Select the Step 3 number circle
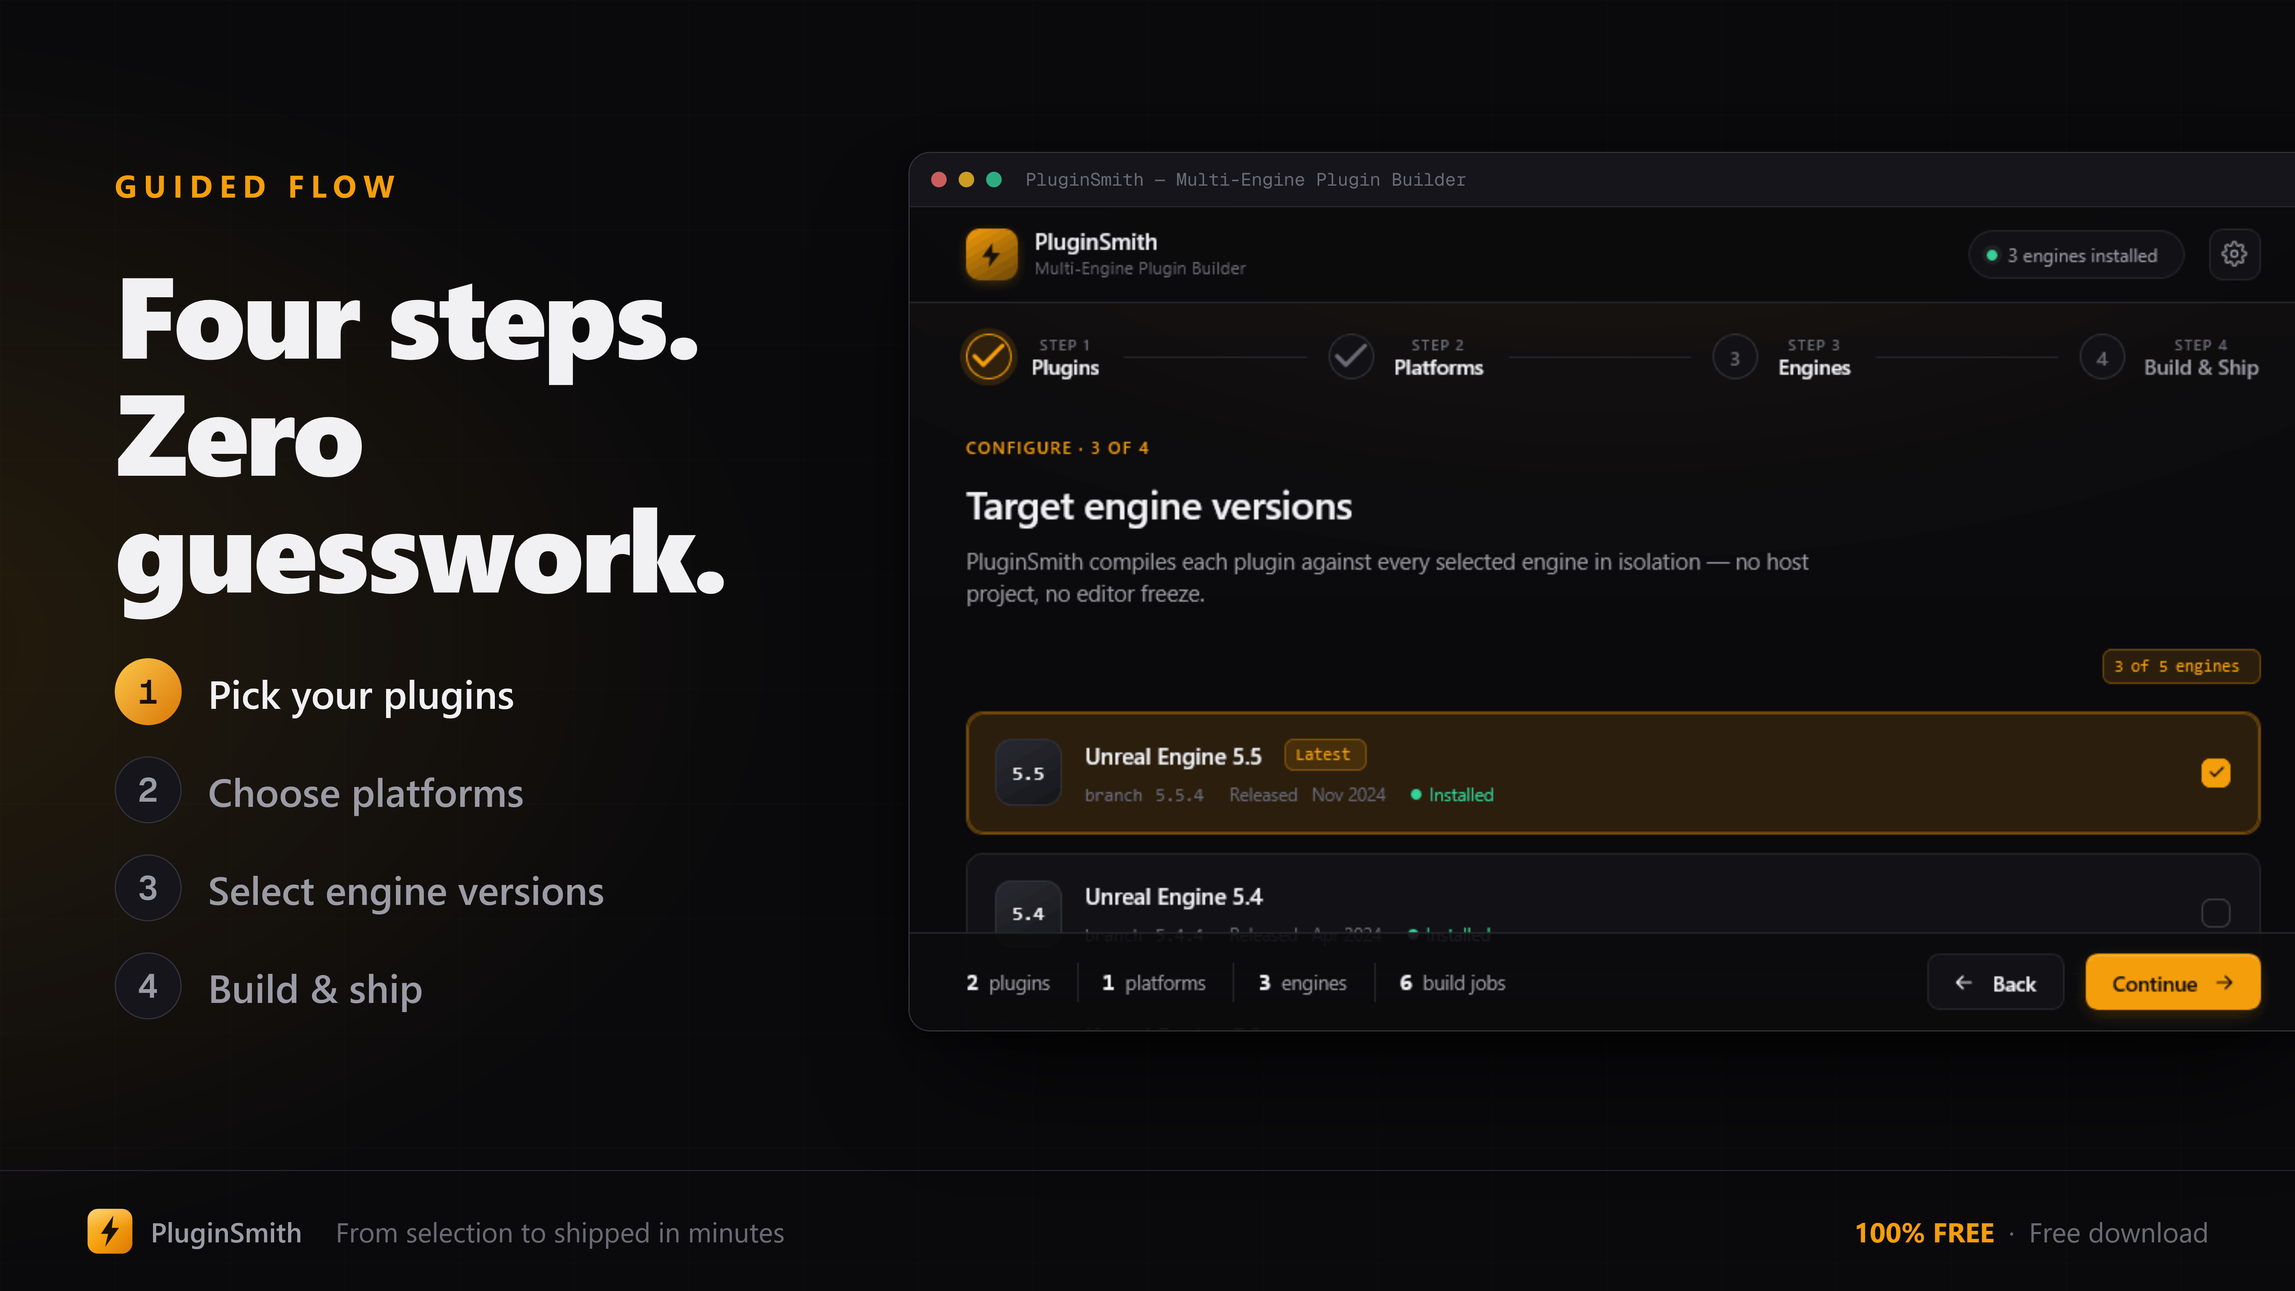 point(1735,358)
